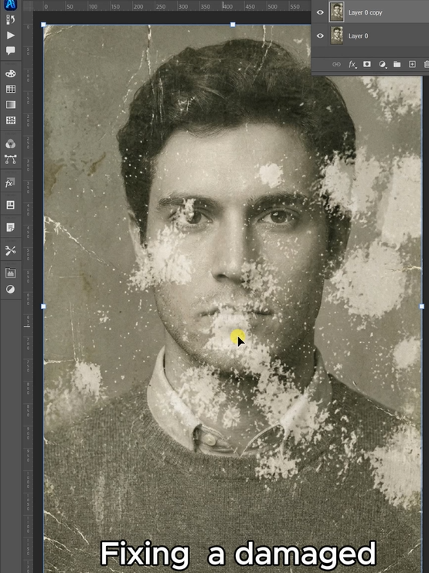Image resolution: width=429 pixels, height=573 pixels.
Task: Create a new layer
Action: point(412,64)
